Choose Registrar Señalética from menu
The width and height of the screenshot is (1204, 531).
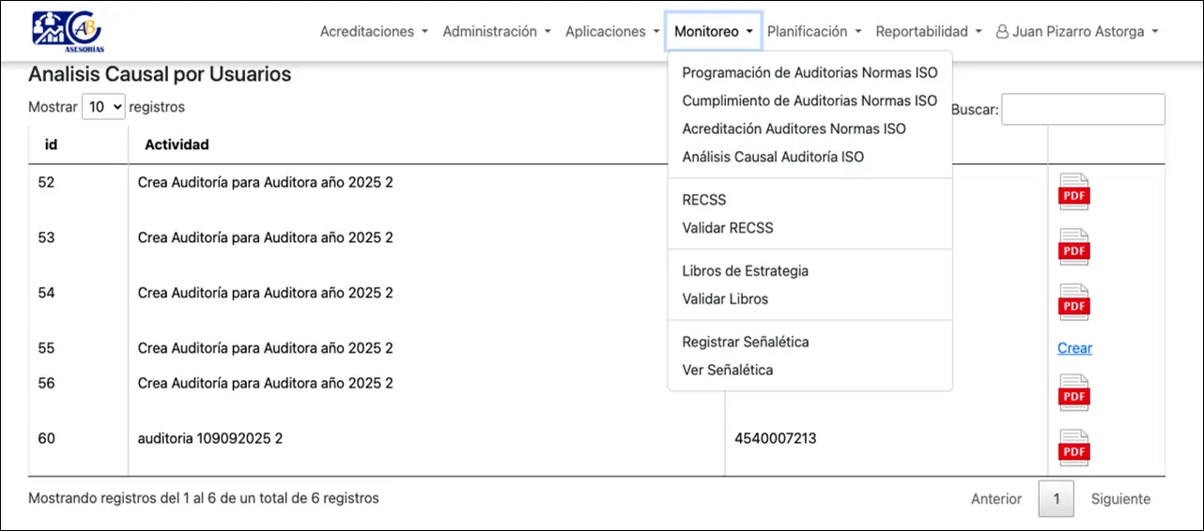[745, 342]
